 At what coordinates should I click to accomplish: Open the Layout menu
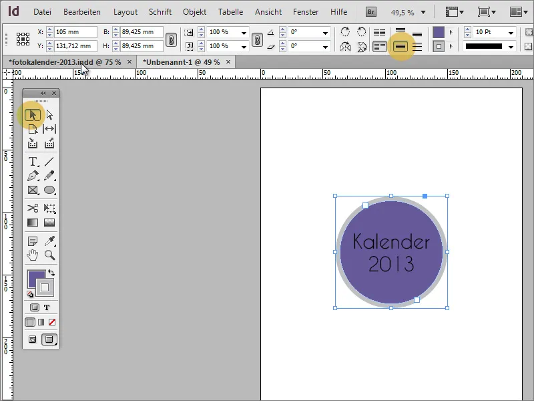click(125, 12)
